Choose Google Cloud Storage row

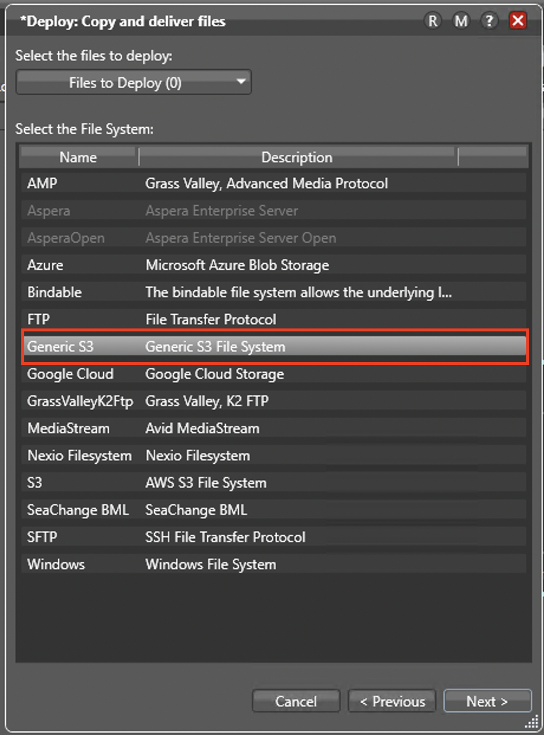[x=274, y=374]
